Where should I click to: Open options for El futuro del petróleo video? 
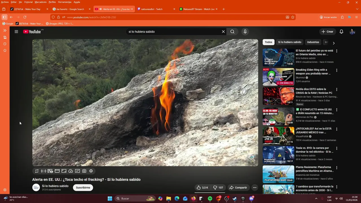pyautogui.click(x=336, y=51)
